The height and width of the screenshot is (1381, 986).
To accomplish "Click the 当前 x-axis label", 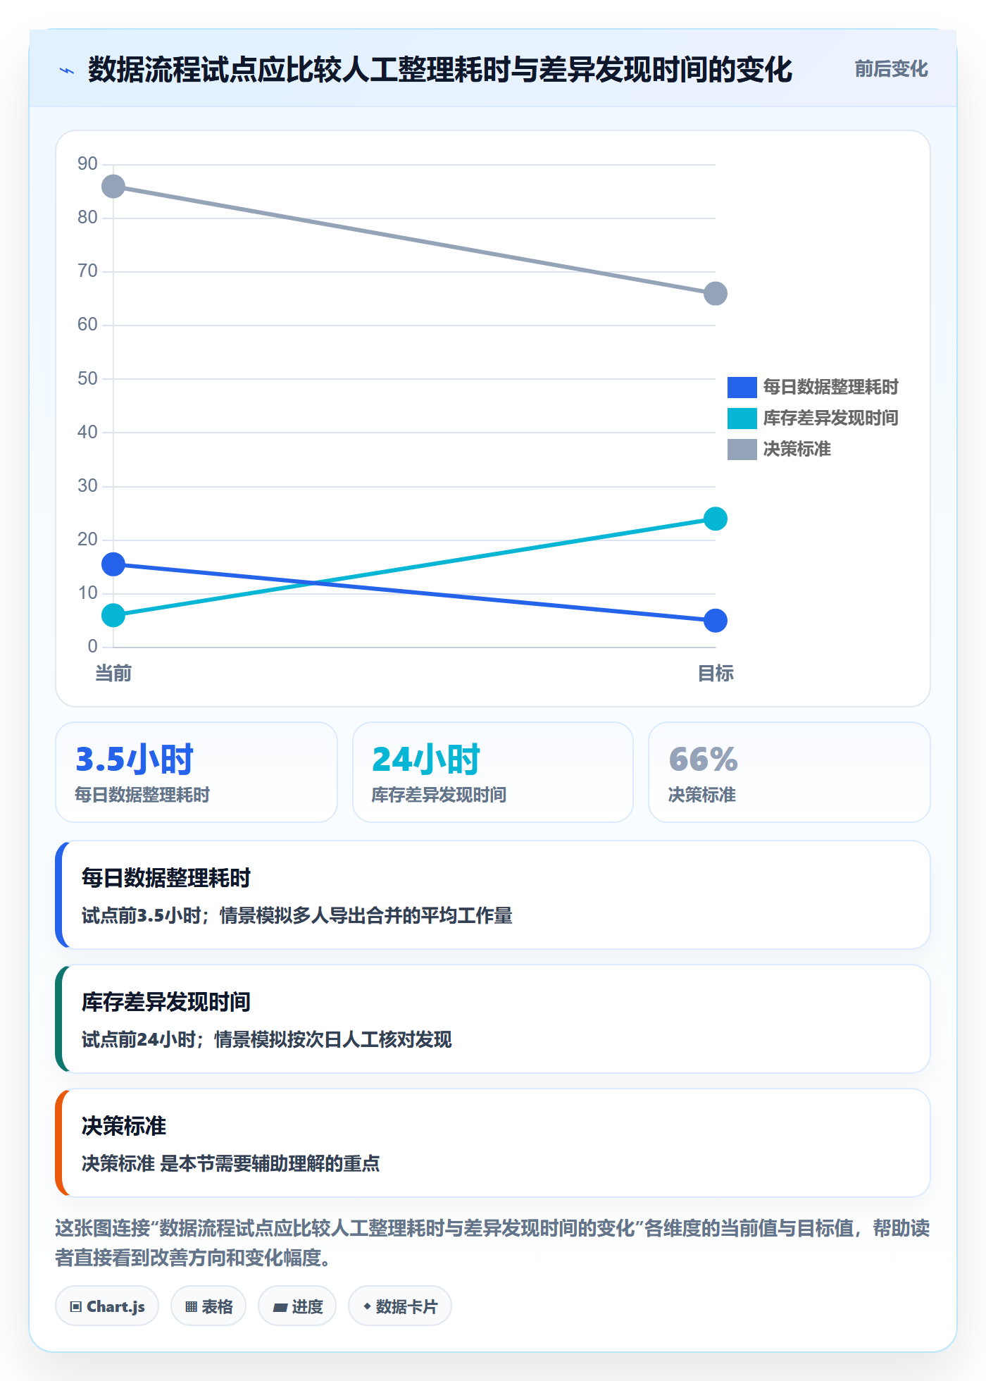I will click(113, 674).
